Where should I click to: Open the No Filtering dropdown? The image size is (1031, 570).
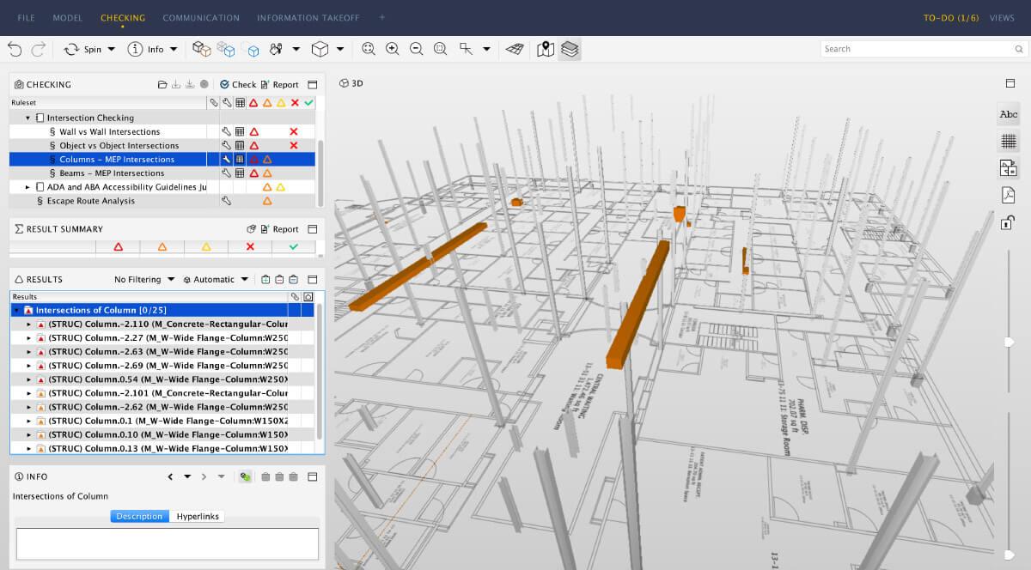pyautogui.click(x=143, y=280)
